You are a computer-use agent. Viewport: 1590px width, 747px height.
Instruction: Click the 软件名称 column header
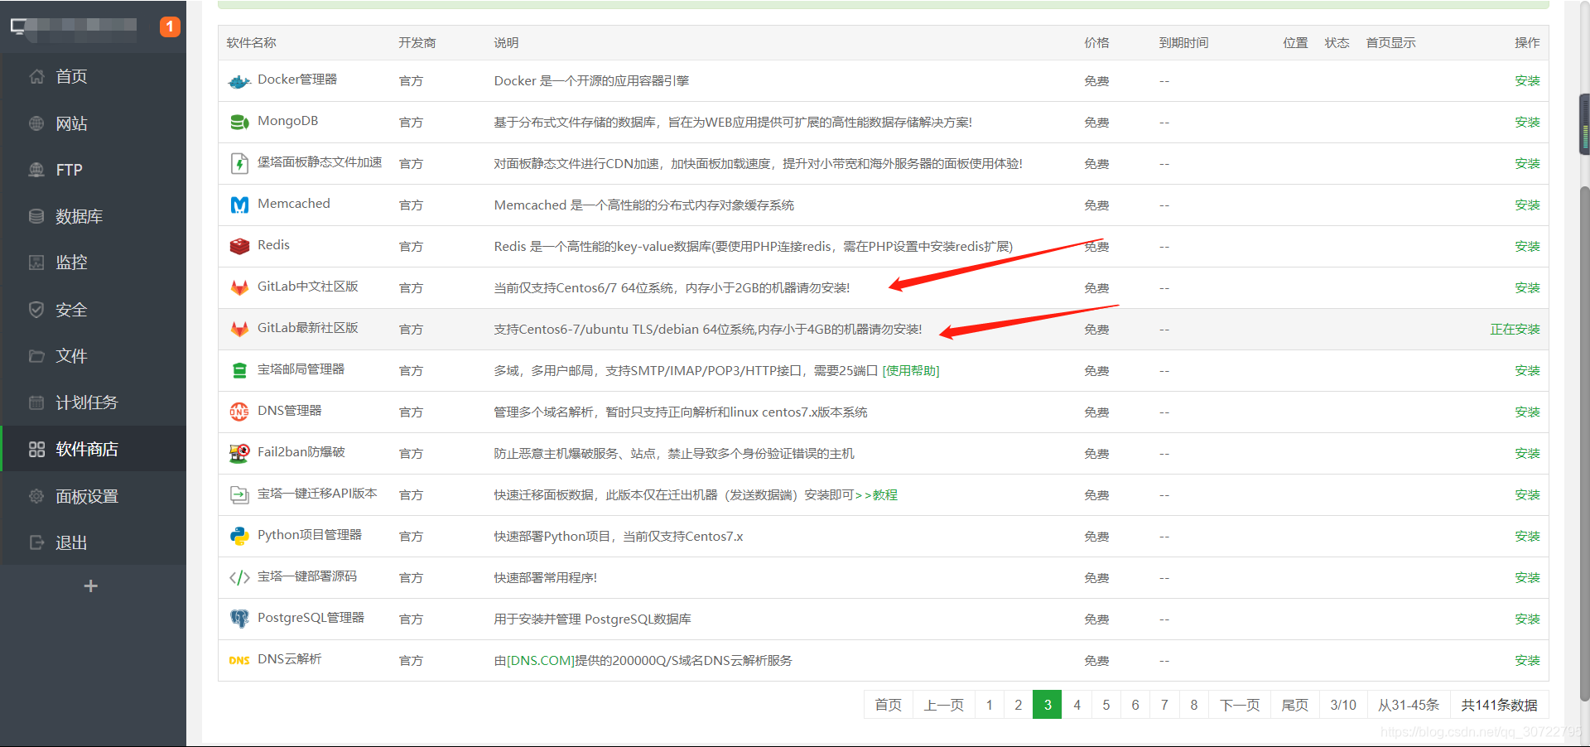(252, 43)
